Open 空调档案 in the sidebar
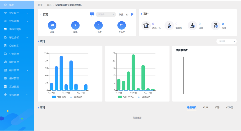 [x=14, y=46]
